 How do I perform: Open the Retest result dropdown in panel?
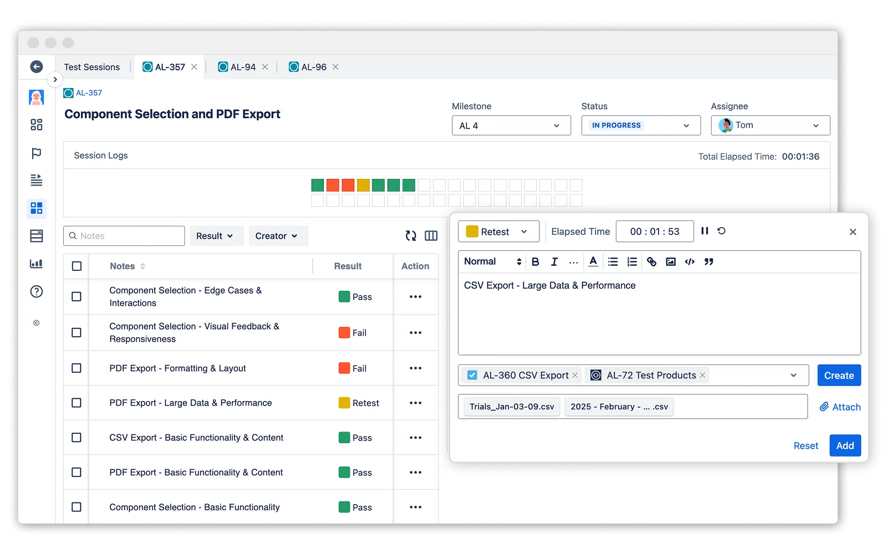pyautogui.click(x=498, y=232)
